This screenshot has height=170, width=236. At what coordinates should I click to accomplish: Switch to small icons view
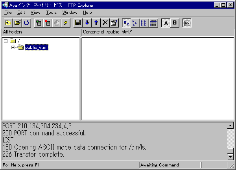coord(135,23)
